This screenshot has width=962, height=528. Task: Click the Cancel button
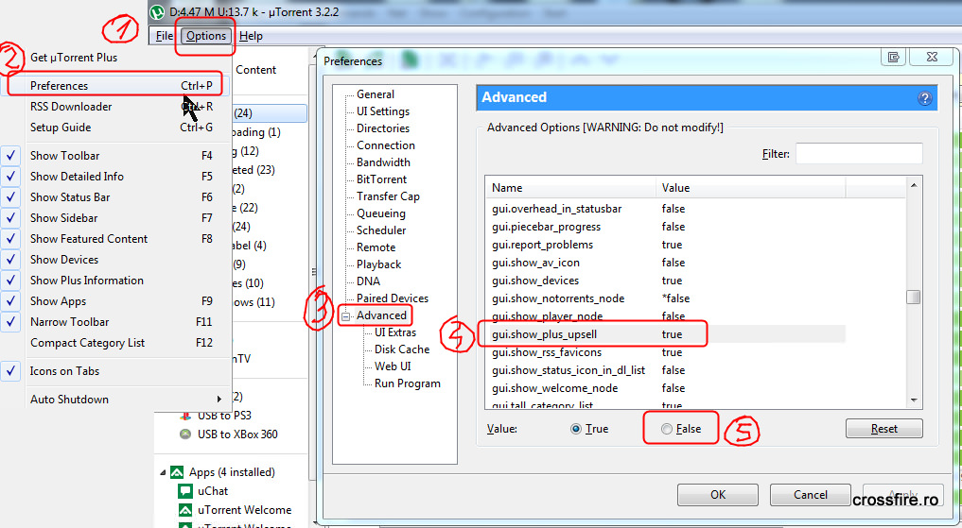pyautogui.click(x=811, y=495)
